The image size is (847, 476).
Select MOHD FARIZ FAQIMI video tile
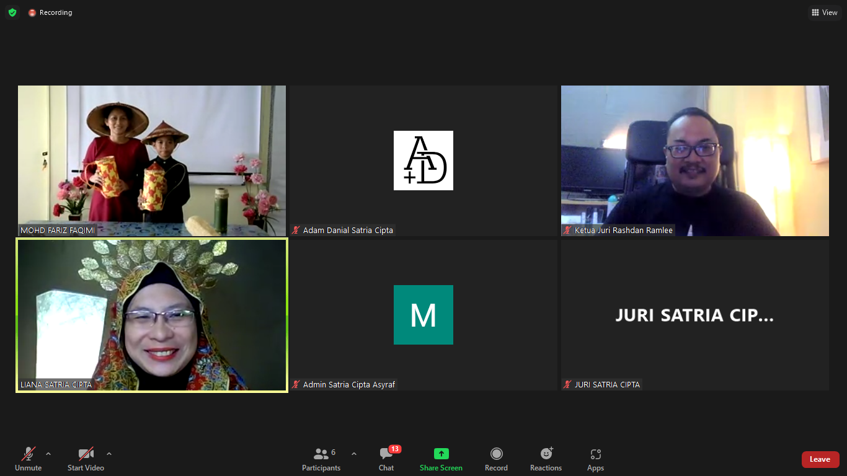(x=152, y=161)
